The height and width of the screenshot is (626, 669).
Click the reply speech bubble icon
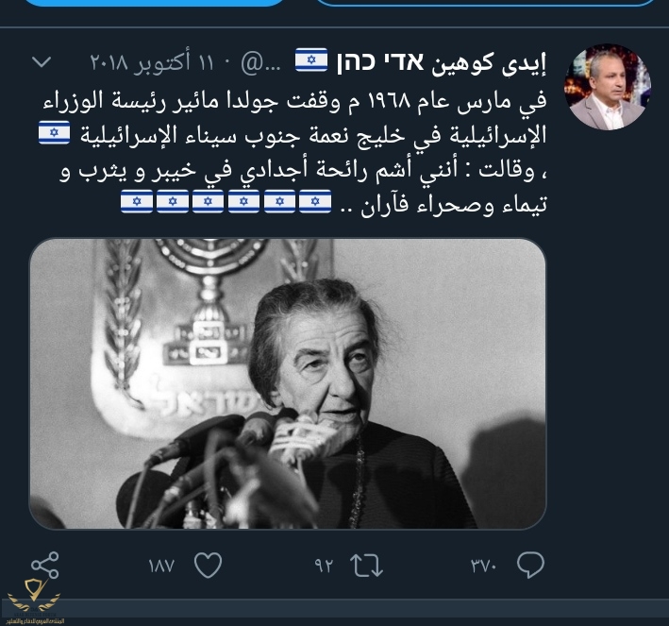pos(530,566)
